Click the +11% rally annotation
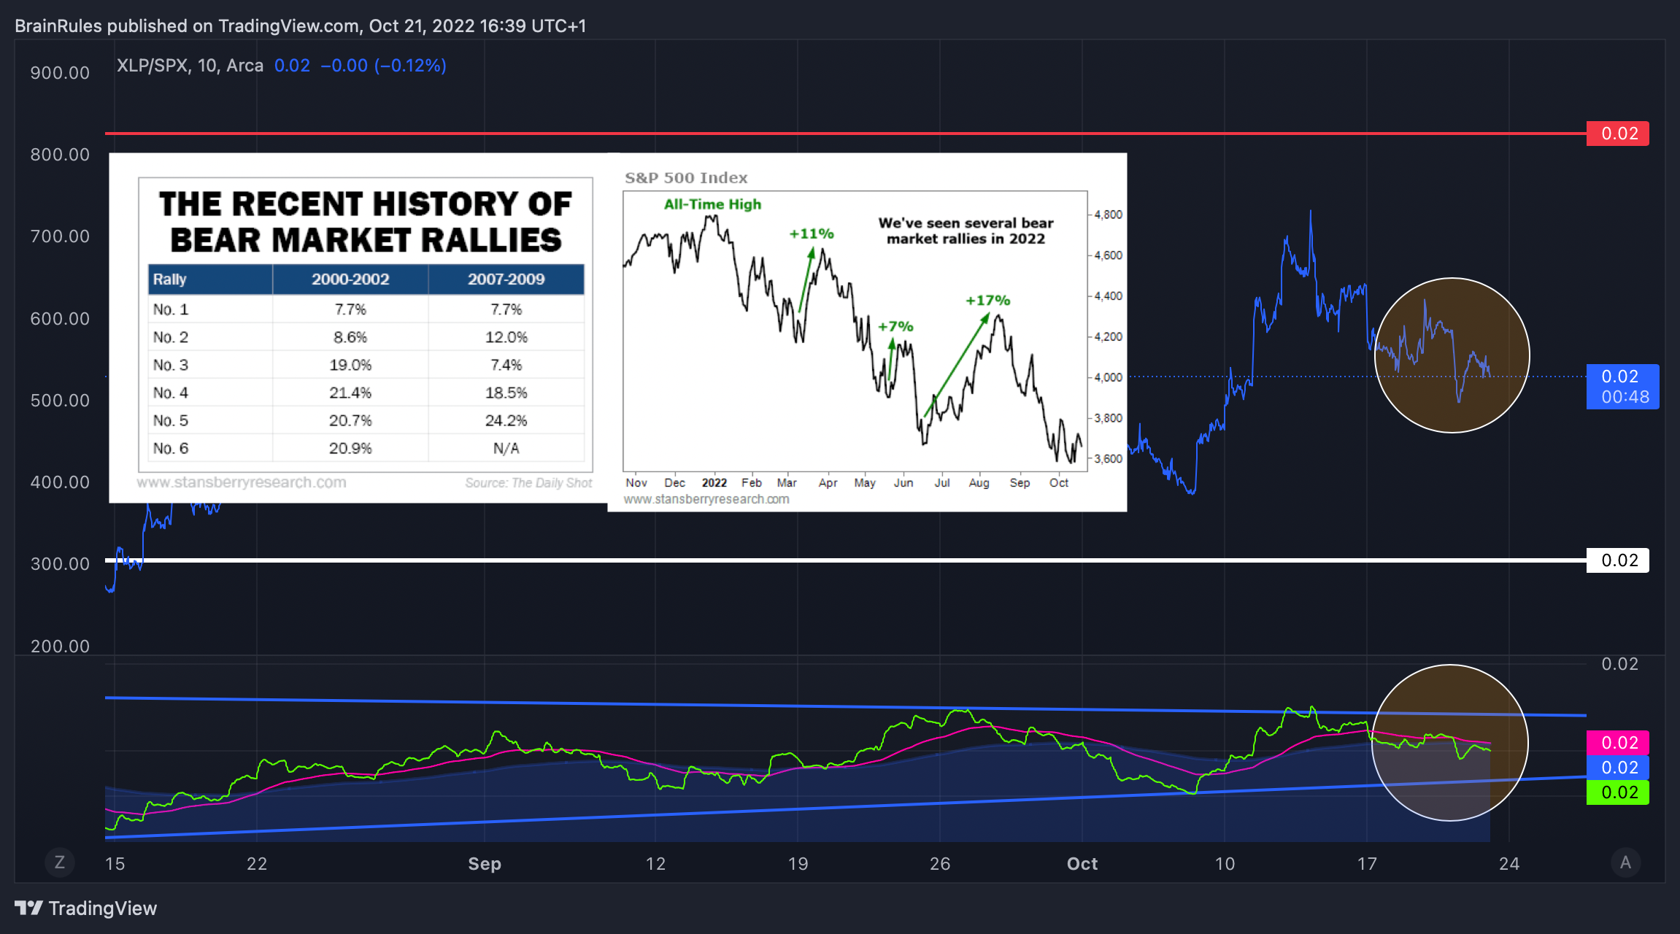The image size is (1680, 934). 812,233
